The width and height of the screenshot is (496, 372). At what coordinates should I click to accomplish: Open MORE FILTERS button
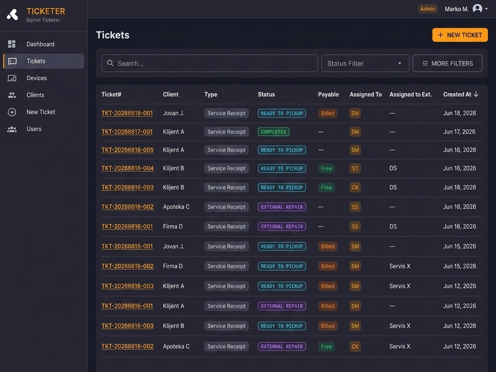(447, 63)
